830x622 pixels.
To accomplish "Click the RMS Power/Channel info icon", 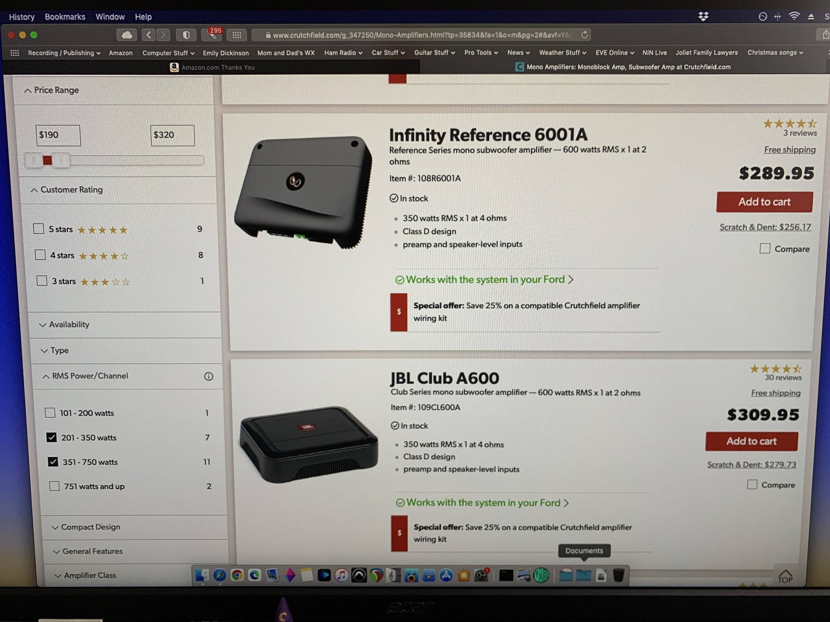I will coord(209,376).
